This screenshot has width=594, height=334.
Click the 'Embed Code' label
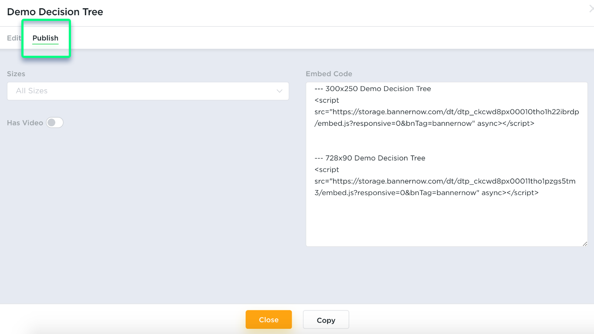tap(329, 74)
